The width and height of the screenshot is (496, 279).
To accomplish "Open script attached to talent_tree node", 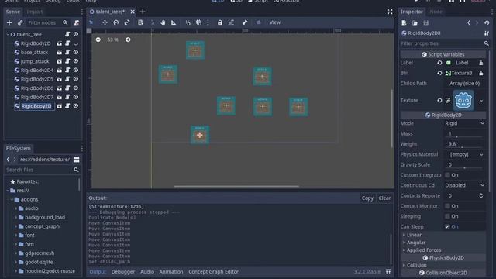I will (67, 34).
